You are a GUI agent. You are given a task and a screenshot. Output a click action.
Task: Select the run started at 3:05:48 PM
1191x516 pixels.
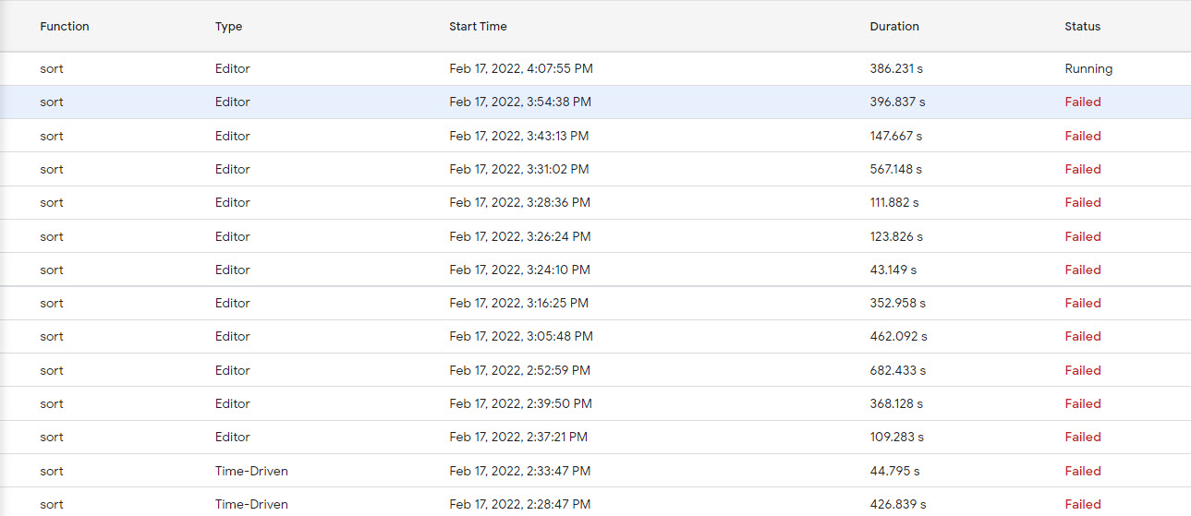[595, 336]
